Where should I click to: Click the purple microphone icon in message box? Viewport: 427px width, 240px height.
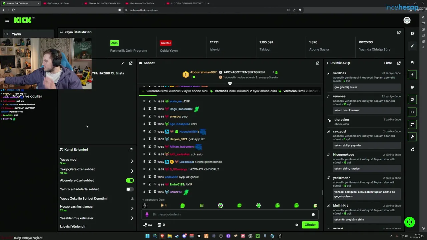coord(147,214)
